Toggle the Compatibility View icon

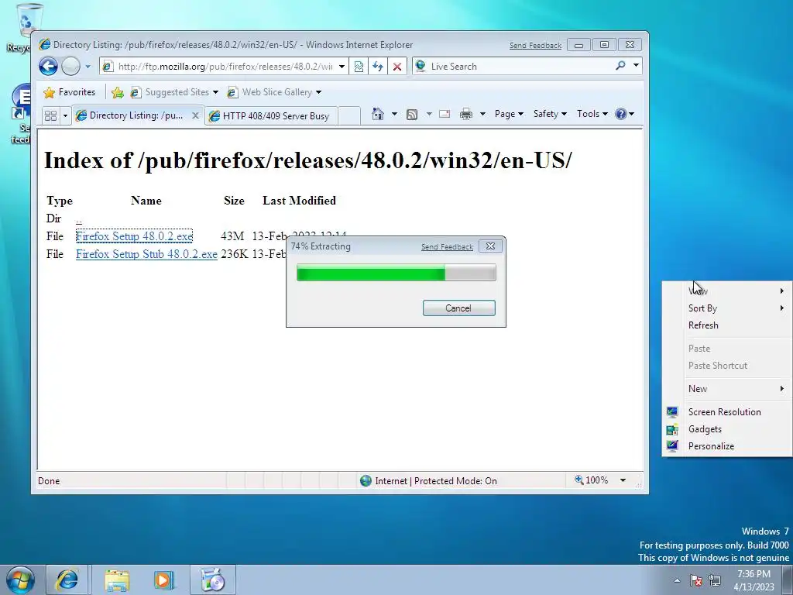click(359, 67)
